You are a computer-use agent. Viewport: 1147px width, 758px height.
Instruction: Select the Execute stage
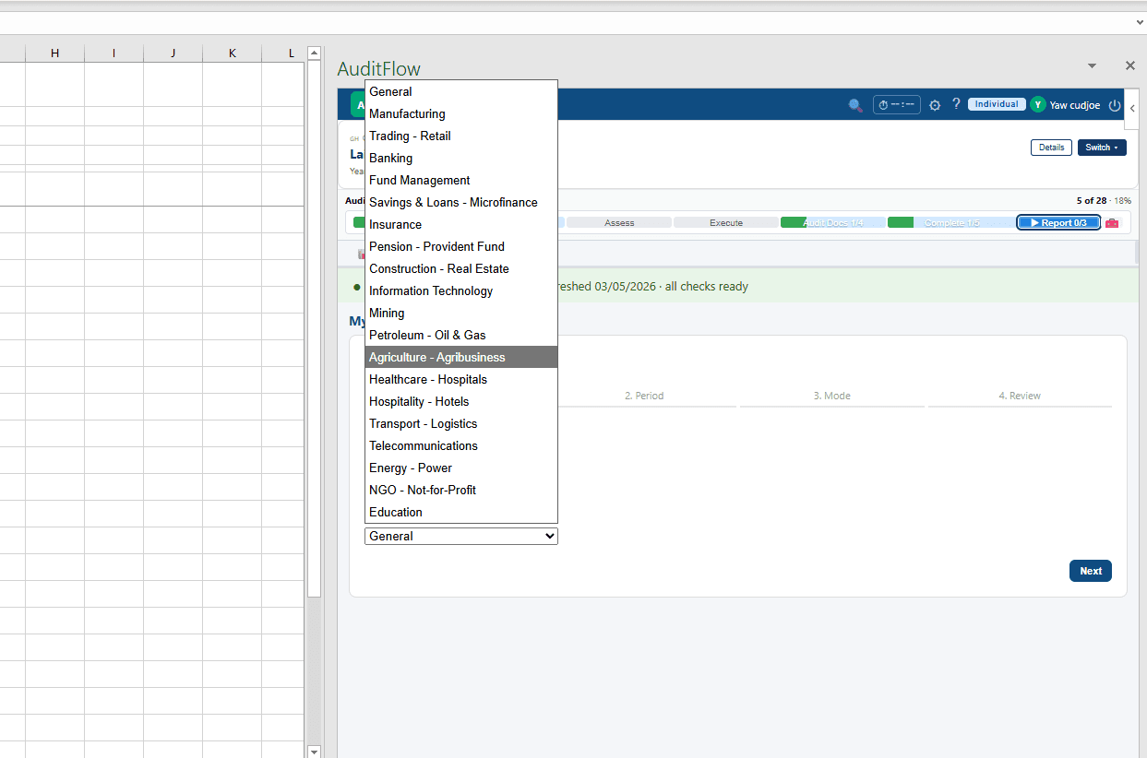pyautogui.click(x=726, y=223)
